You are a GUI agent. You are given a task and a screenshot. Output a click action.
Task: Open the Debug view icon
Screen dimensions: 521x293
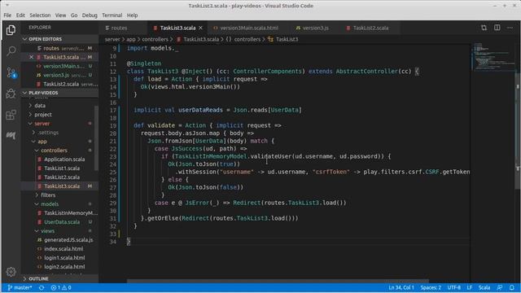pos(11,94)
